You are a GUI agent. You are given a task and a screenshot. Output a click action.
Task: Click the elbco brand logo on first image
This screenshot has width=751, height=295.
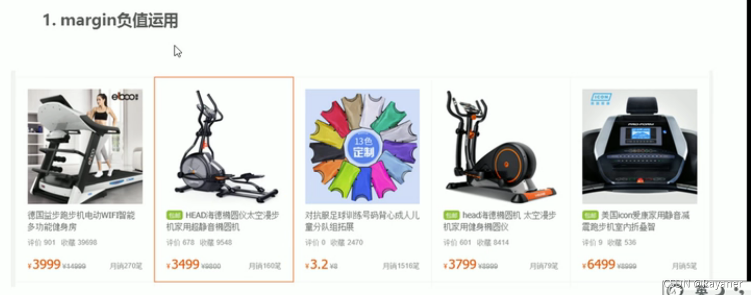click(x=125, y=96)
